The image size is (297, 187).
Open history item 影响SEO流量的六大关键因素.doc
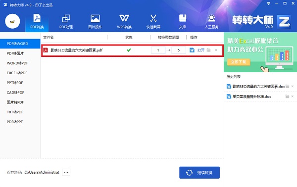[258, 87]
